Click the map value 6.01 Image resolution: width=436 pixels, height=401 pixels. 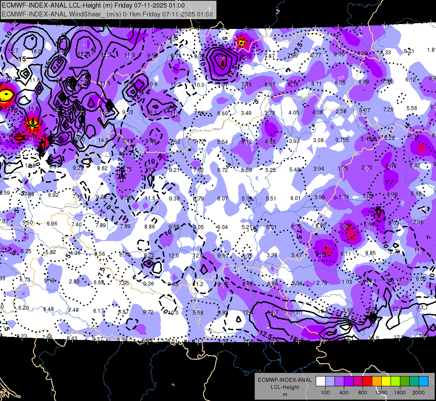(x=295, y=198)
